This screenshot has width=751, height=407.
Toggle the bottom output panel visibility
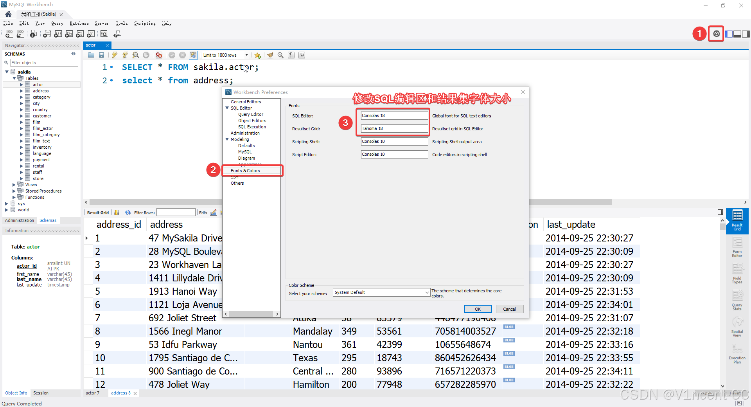pyautogui.click(x=737, y=34)
